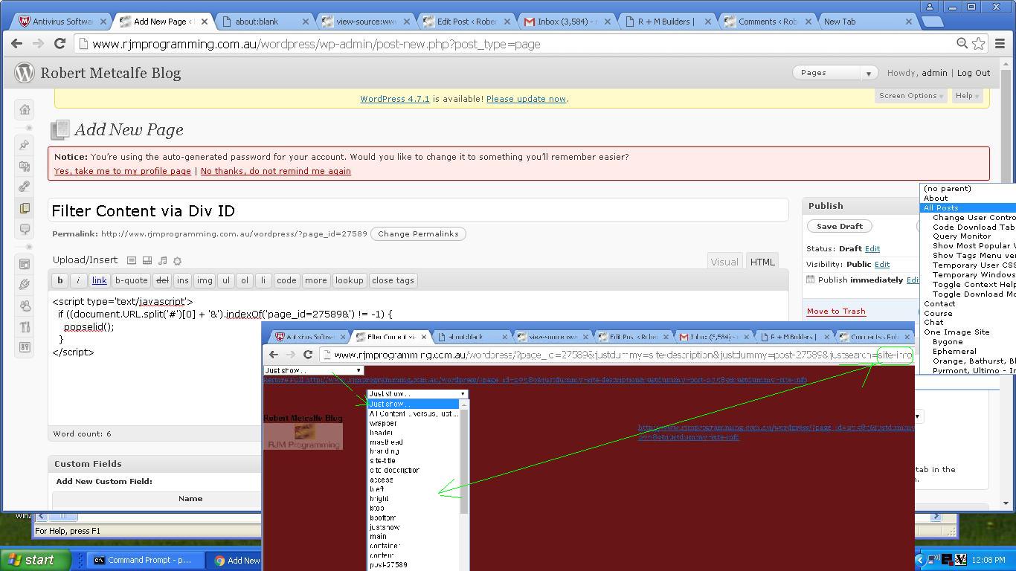Reload the page in Chrome
The height and width of the screenshot is (571, 1016).
click(60, 44)
